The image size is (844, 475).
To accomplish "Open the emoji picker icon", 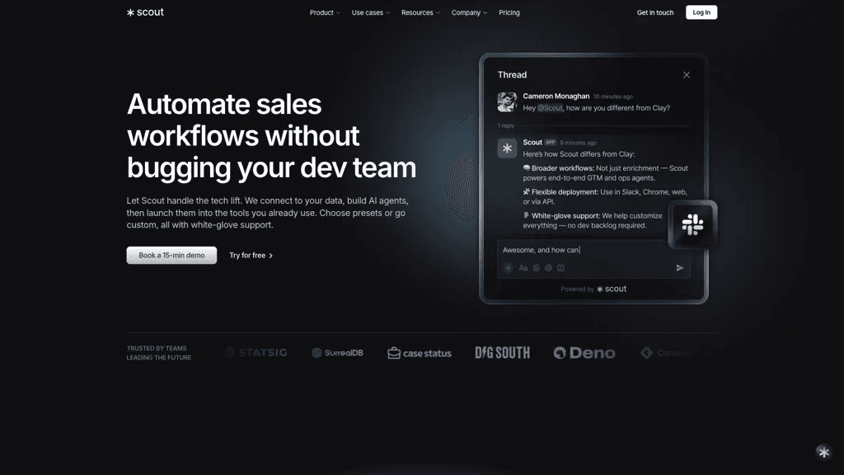I will 536,268.
